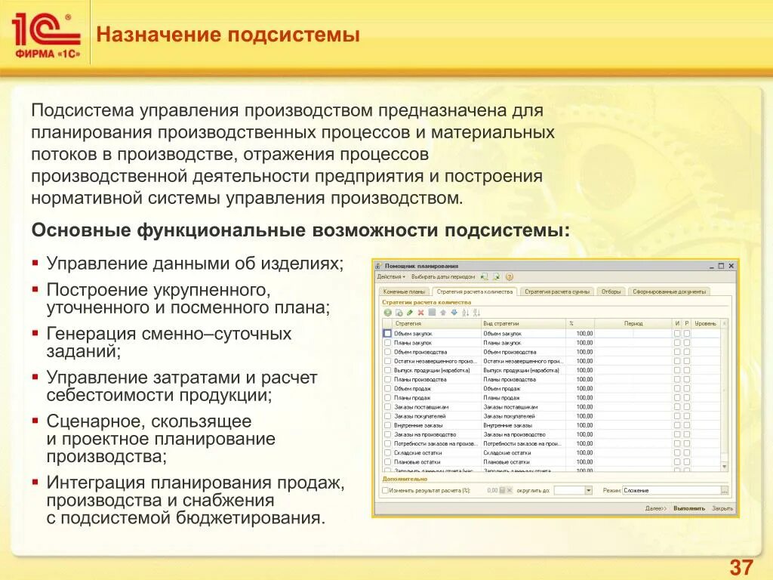773x580 pixels.
Task: Click the ellipsis button of Режим field
Action: tap(724, 491)
